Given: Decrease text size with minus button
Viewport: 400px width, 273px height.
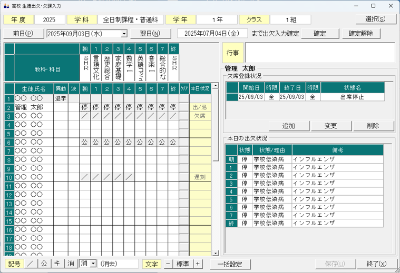Looking at the screenshot, I should point(168,264).
